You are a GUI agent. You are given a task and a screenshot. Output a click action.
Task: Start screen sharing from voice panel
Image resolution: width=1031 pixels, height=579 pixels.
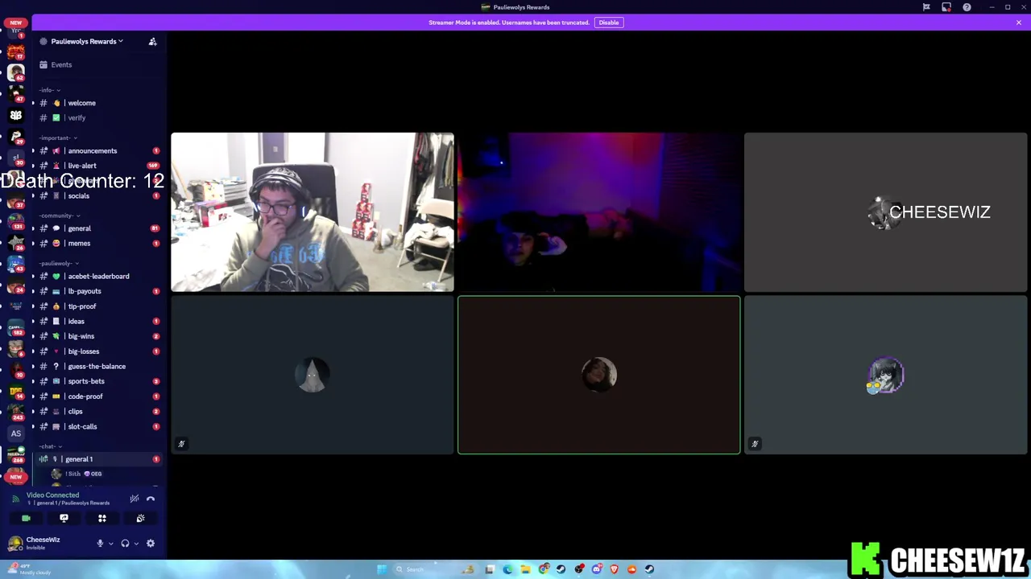click(x=64, y=519)
